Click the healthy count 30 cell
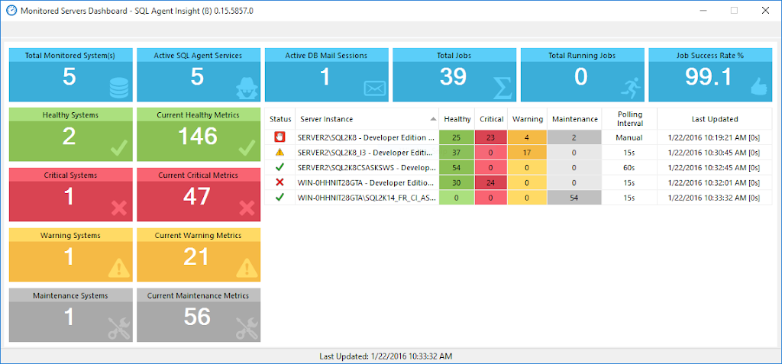The height and width of the screenshot is (364, 782). click(x=457, y=182)
